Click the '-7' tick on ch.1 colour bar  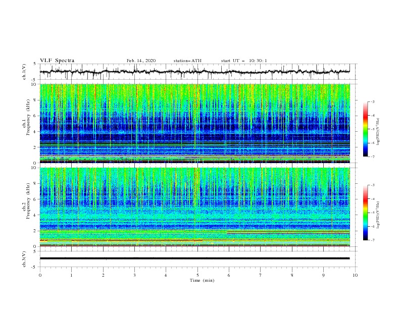click(373, 157)
